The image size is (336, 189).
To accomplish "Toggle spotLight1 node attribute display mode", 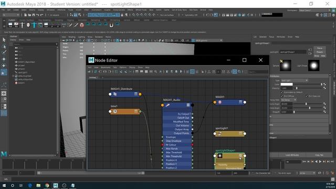I will point(240,133).
